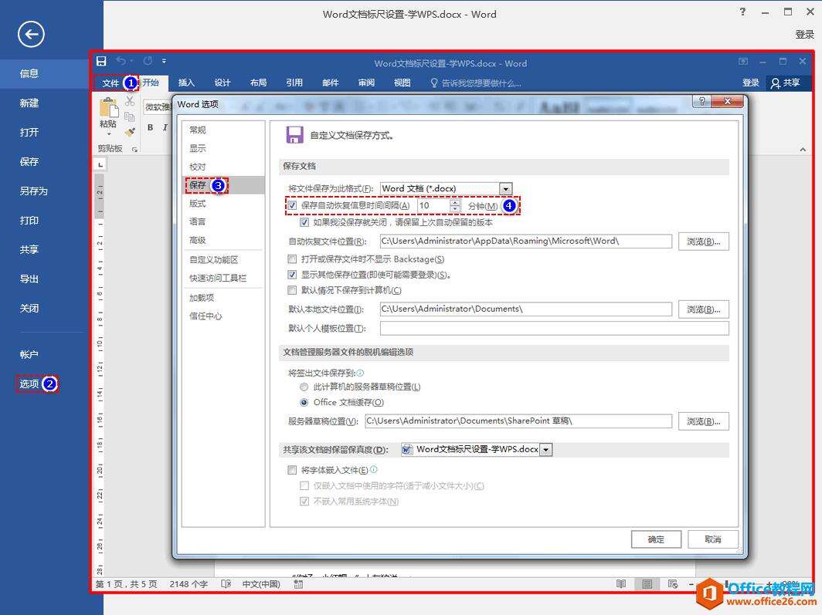Click the Save icon in quick access toolbar
This screenshot has height=615, width=822.
point(101,61)
